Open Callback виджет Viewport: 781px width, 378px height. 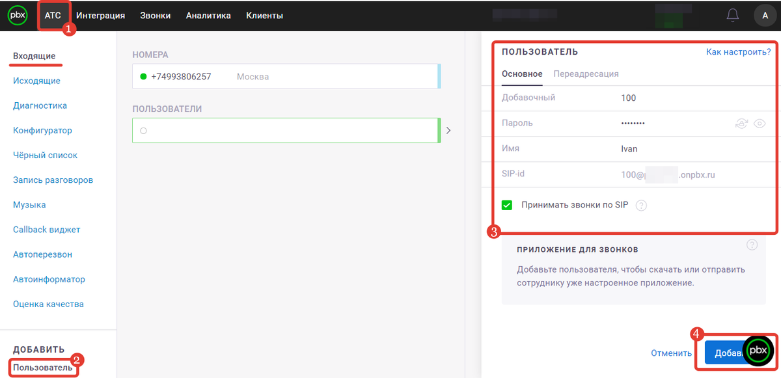pyautogui.click(x=47, y=230)
